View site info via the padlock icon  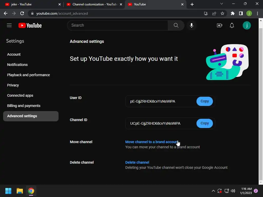click(x=32, y=13)
